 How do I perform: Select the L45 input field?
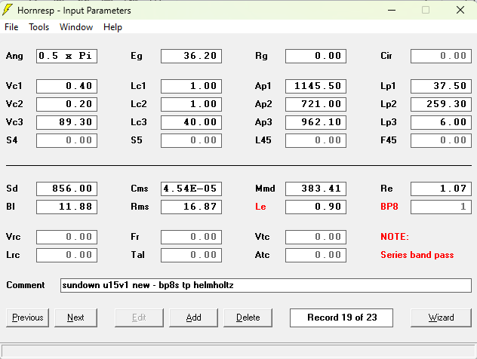coord(315,140)
